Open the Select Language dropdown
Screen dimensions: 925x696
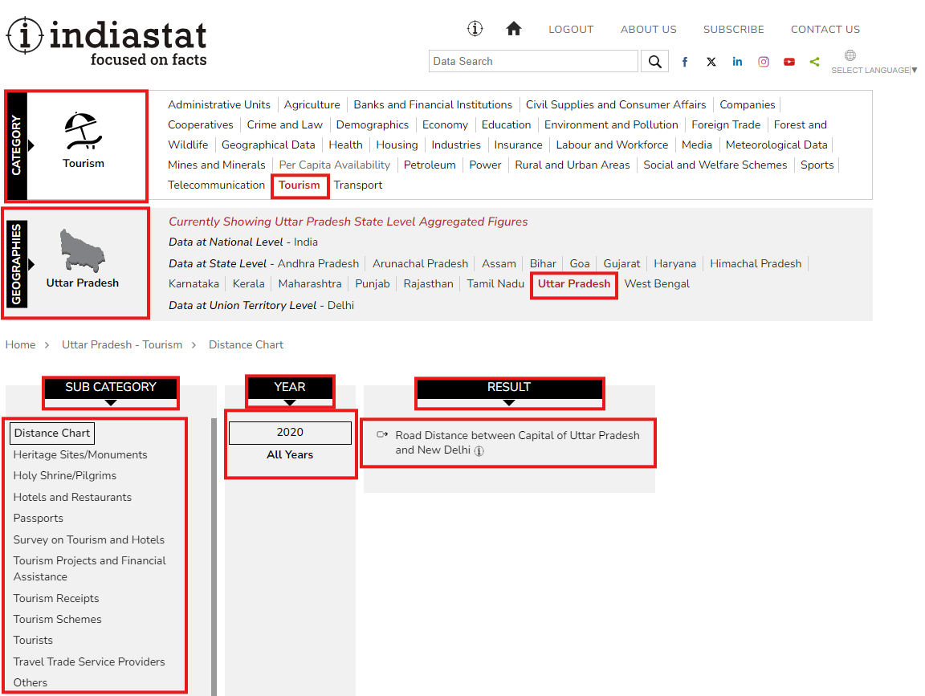coord(874,70)
